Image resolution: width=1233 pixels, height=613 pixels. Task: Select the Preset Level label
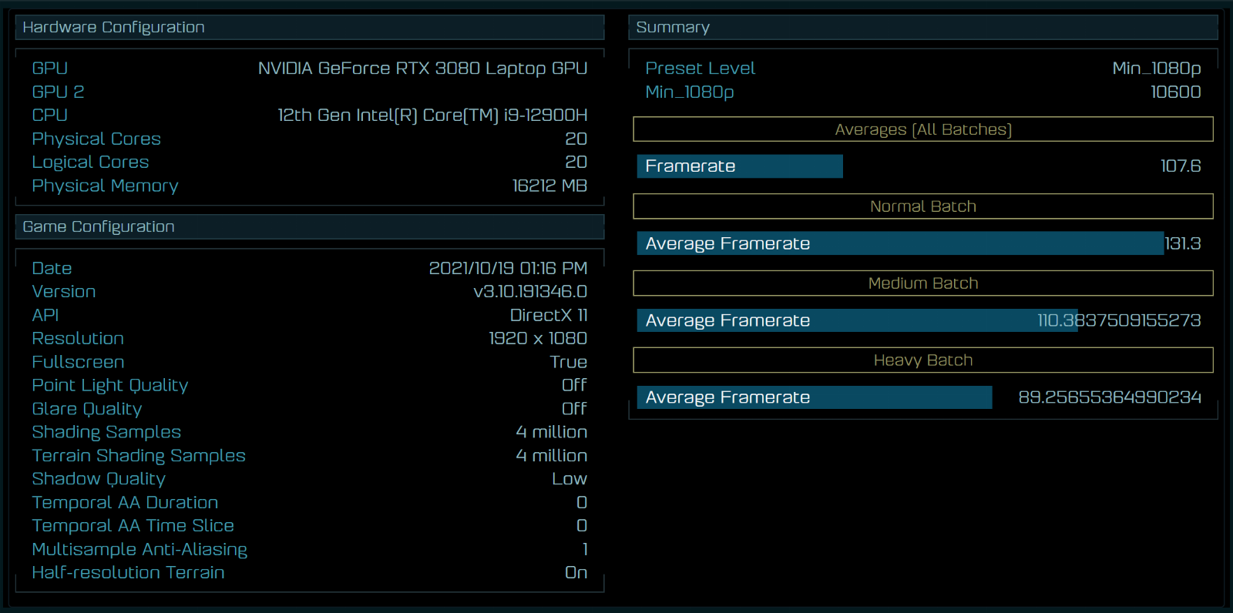click(700, 69)
